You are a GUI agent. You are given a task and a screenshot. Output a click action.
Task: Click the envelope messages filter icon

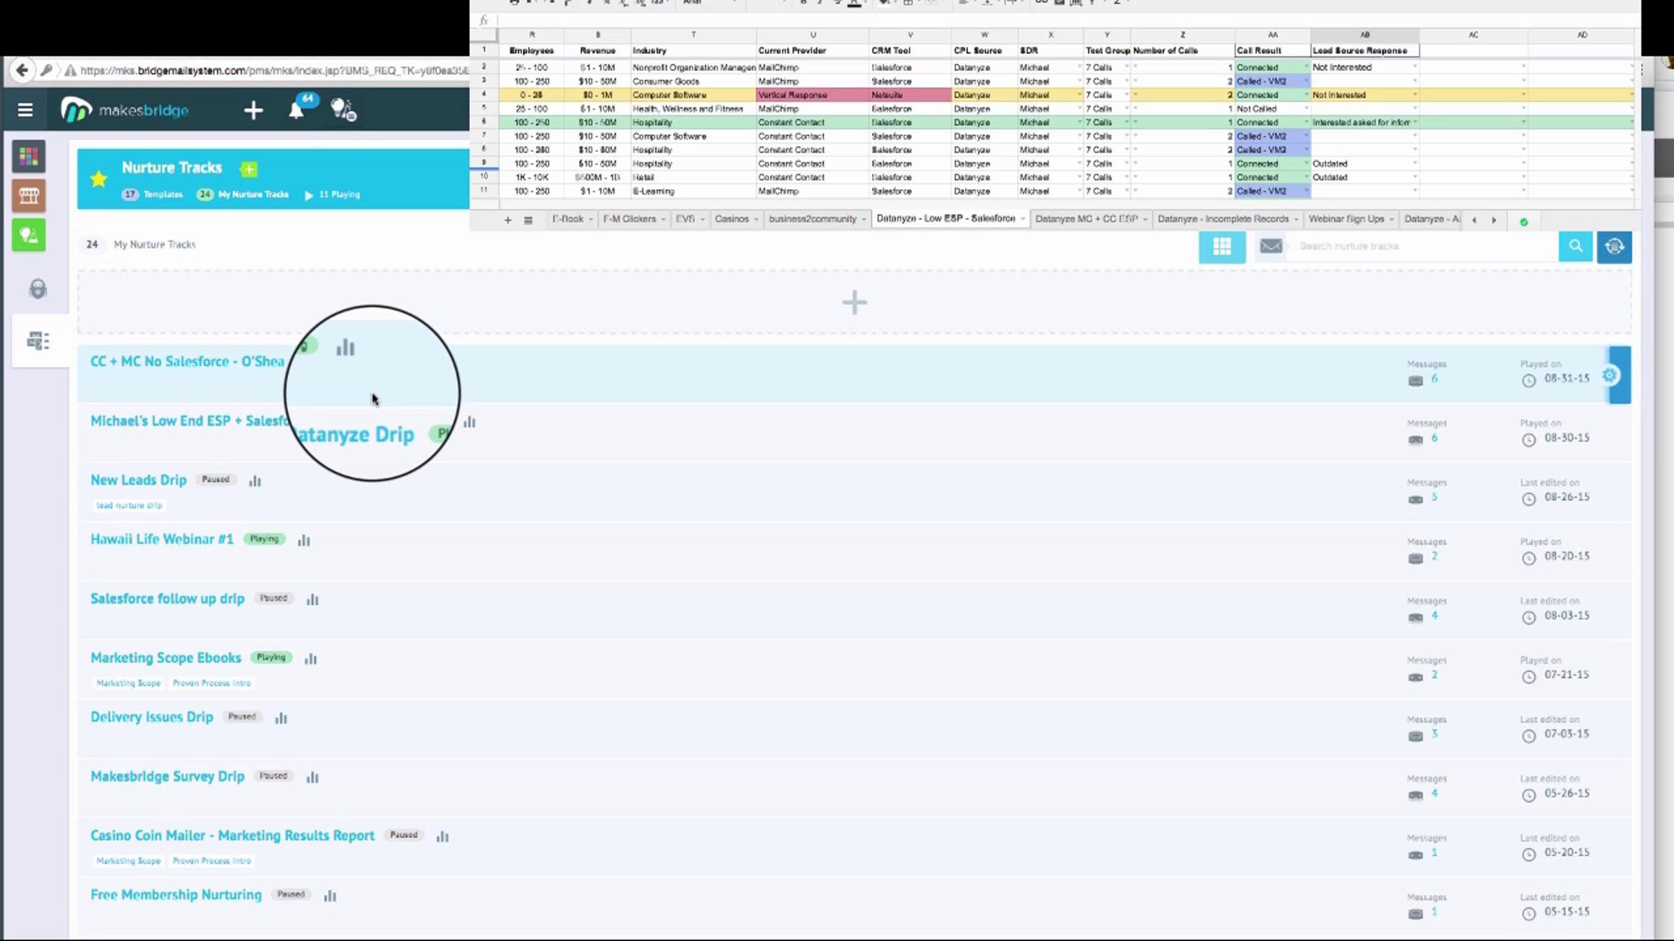pos(1271,246)
